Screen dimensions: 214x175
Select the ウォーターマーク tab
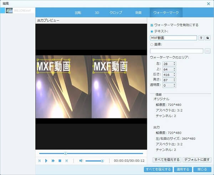(x=166, y=13)
